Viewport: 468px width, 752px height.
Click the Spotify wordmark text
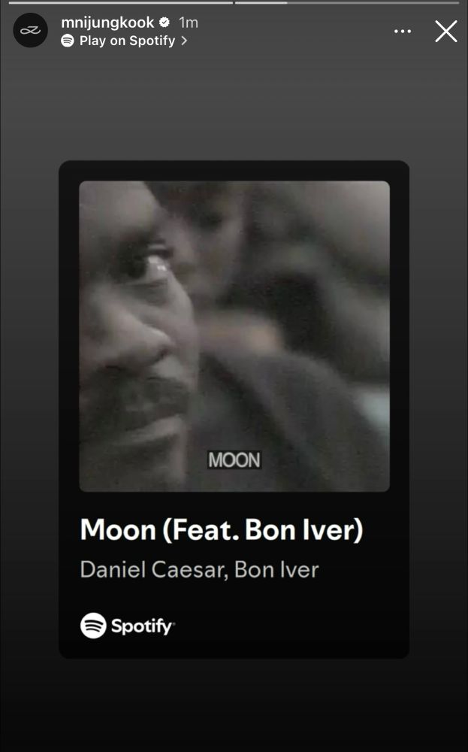pos(143,626)
